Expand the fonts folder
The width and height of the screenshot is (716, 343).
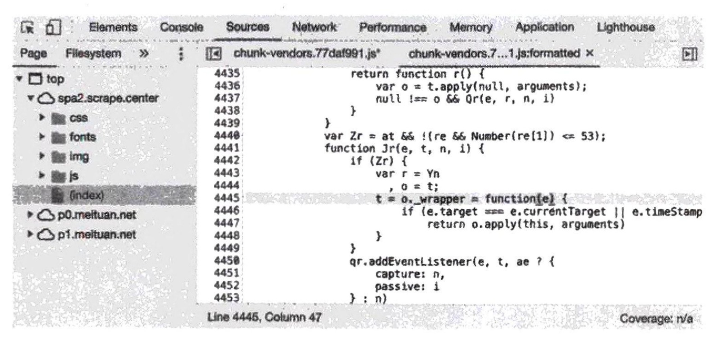[42, 137]
